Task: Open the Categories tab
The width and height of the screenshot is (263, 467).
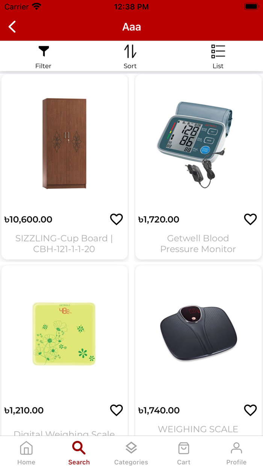Action: coord(131,453)
